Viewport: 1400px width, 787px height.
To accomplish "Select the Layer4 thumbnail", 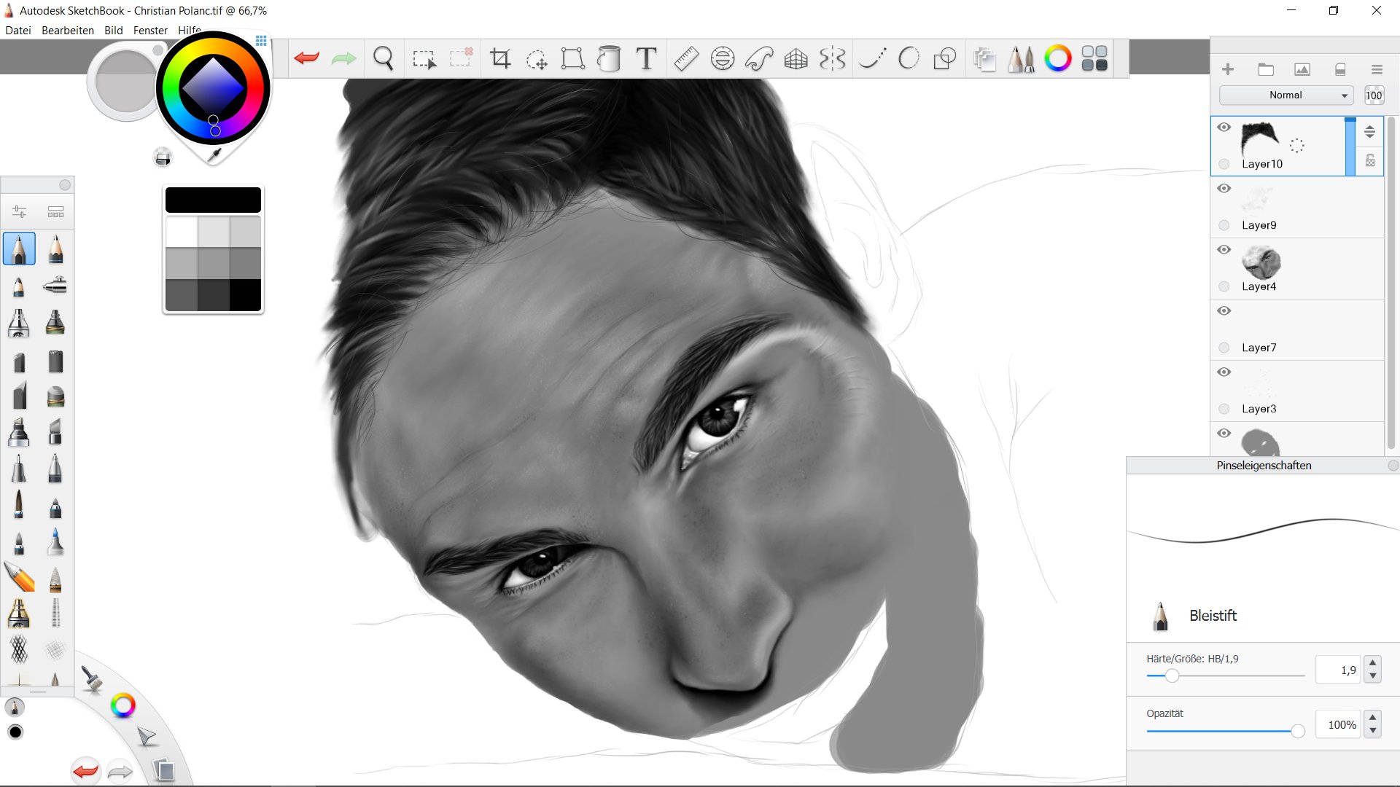I will click(x=1261, y=262).
